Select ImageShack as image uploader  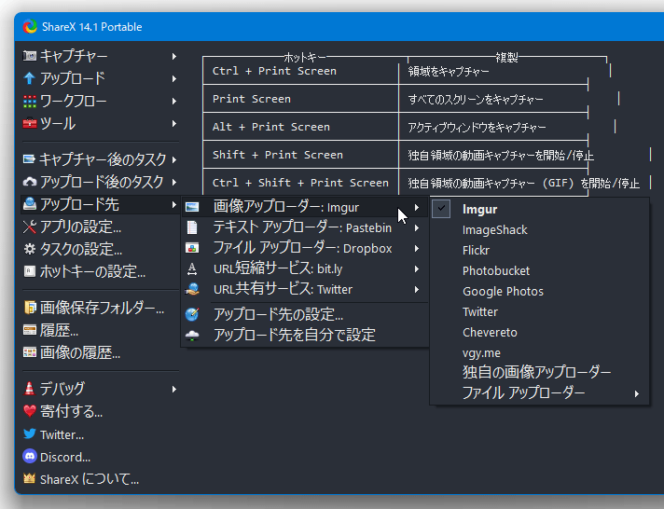pyautogui.click(x=539, y=229)
